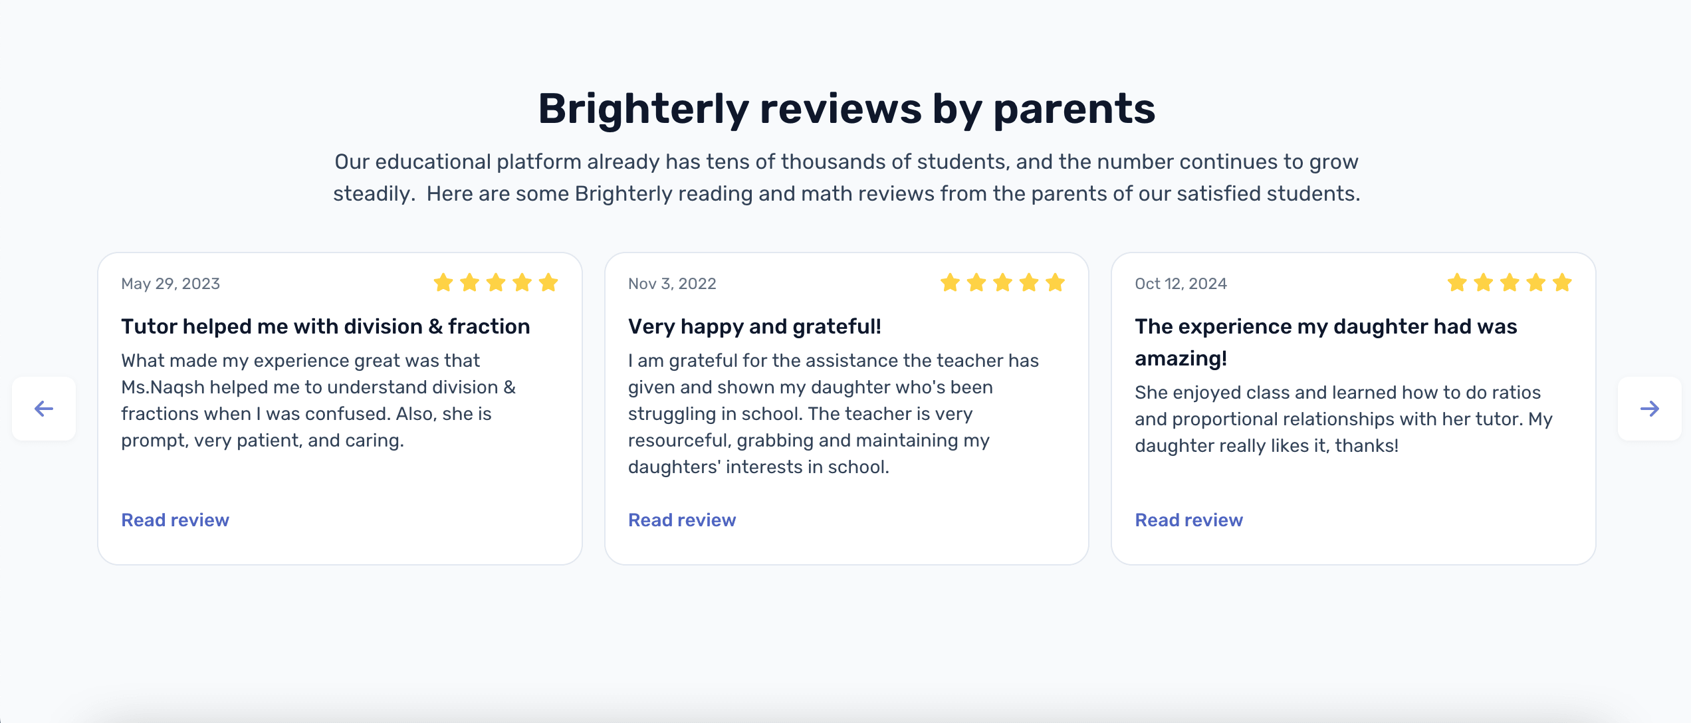Click the third star on the May 2023 review
Screen dimensions: 1691x723
(496, 282)
